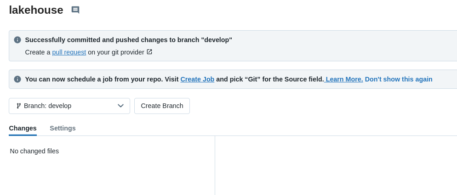Open the Create Job link
This screenshot has height=195, width=457.
pyautogui.click(x=197, y=79)
